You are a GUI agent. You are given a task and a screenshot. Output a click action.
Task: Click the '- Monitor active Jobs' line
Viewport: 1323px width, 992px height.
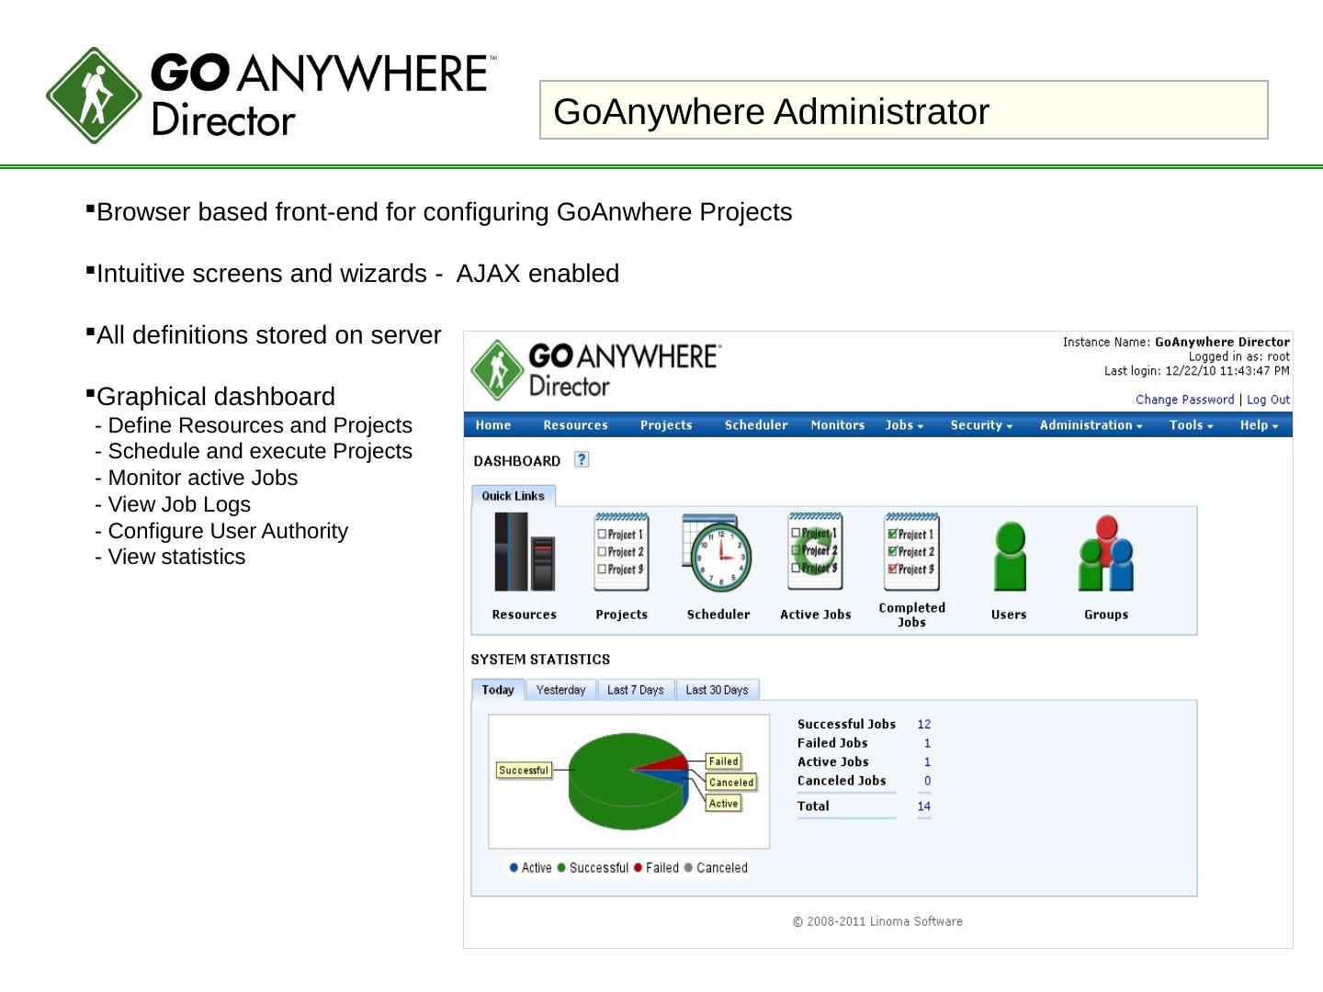(197, 478)
